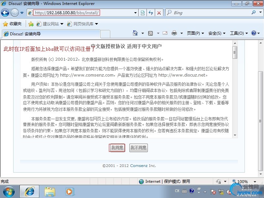The height and width of the screenshot is (198, 264).
Task: Open the search provider dropdown arrow
Action: tap(260, 13)
